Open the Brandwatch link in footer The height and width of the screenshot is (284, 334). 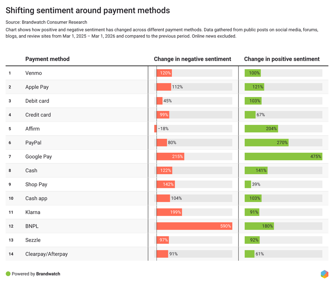pyautogui.click(x=48, y=274)
